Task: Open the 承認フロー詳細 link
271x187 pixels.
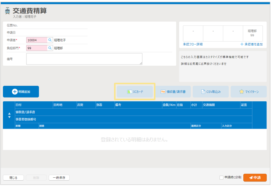Action: pyautogui.click(x=193, y=45)
